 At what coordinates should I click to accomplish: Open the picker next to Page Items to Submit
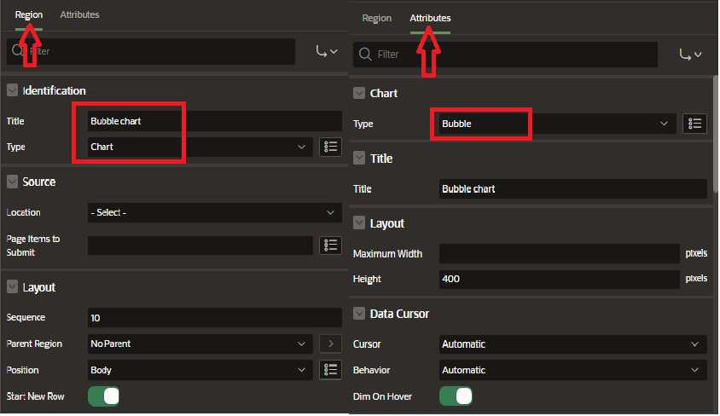pyautogui.click(x=330, y=246)
